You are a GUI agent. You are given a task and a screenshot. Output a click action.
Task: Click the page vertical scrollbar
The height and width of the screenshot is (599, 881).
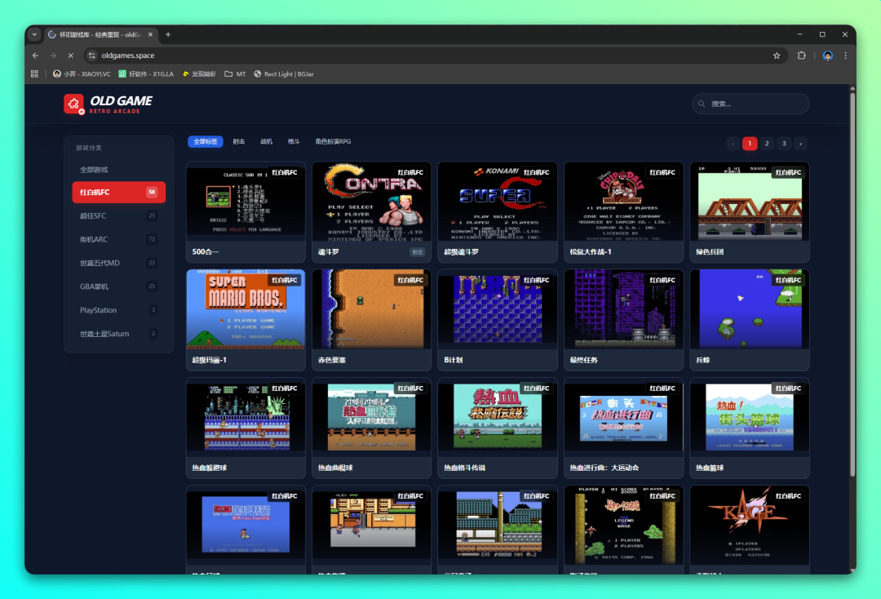852,286
